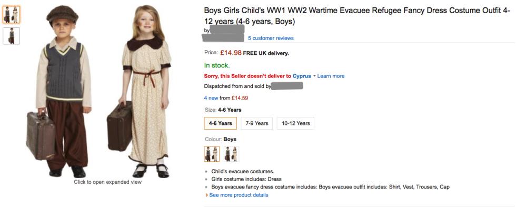Screen dimensions: 516x207
Task: Select the 4-6 Years size option
Action: click(221, 123)
